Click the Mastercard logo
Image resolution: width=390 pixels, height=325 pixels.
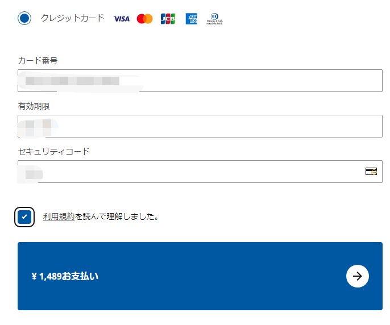(x=145, y=19)
